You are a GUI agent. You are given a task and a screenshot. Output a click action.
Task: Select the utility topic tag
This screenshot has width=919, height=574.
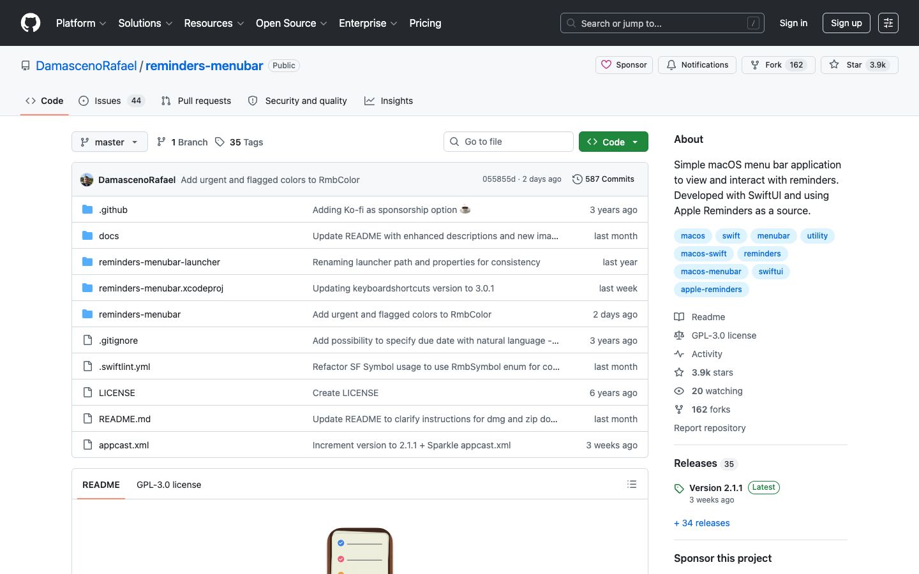coord(817,236)
